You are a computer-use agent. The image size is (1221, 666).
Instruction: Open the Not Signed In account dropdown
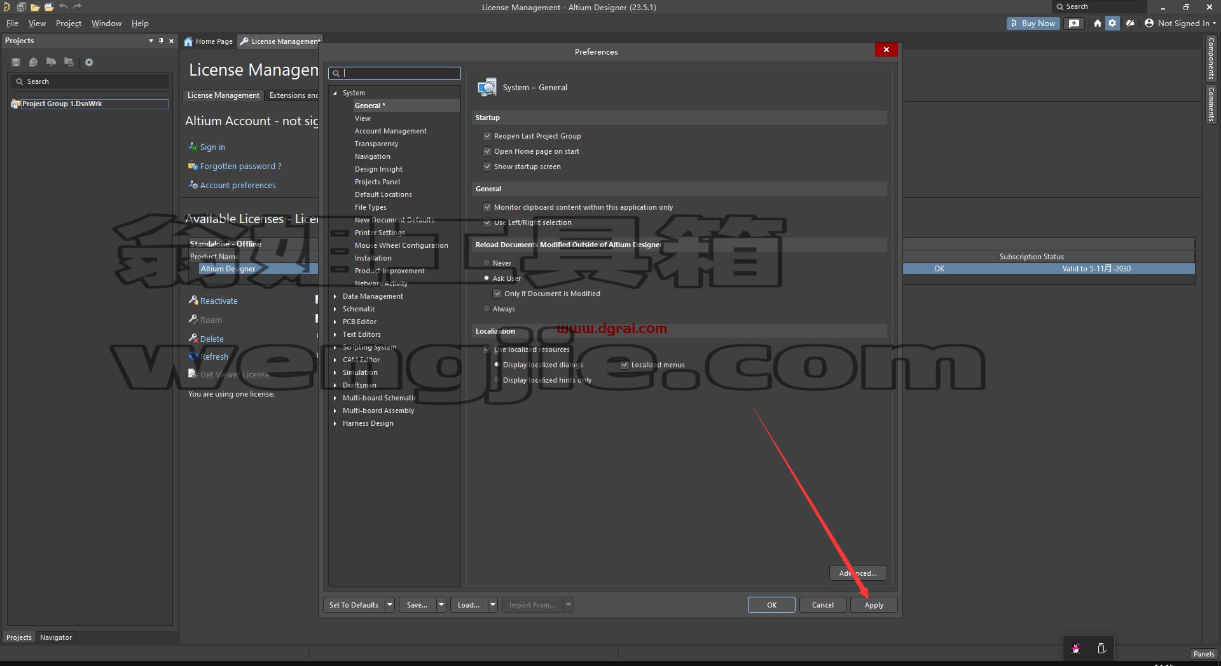tap(1180, 24)
